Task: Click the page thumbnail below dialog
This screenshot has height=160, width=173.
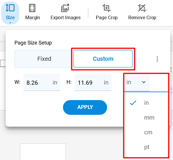Action: click(x=43, y=152)
